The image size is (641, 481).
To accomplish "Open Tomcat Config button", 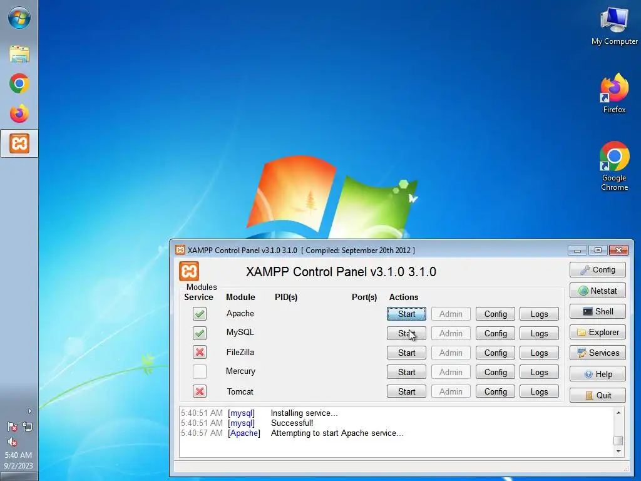I will (496, 391).
